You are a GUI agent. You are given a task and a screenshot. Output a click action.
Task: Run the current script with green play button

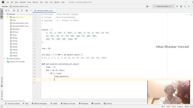tap(177, 6)
